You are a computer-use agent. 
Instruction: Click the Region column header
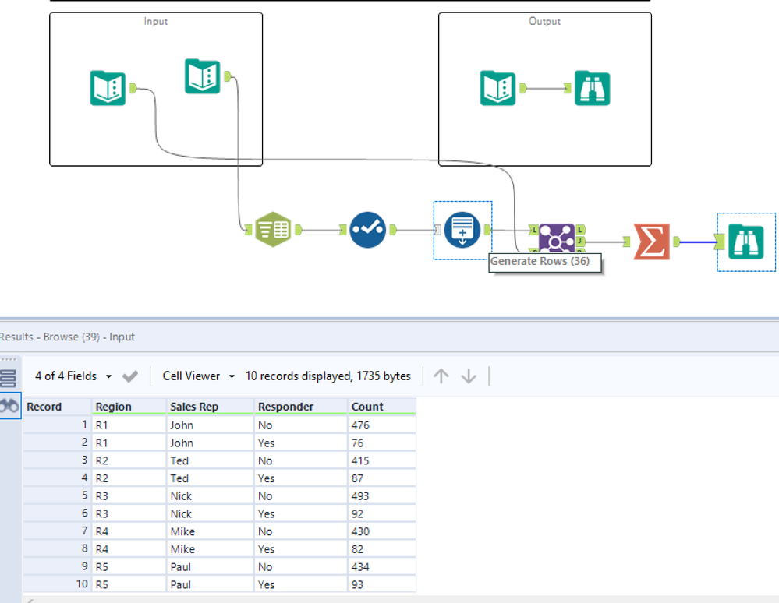pos(129,407)
